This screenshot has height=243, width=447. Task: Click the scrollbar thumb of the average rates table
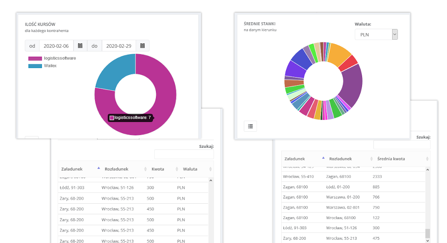[427, 233]
